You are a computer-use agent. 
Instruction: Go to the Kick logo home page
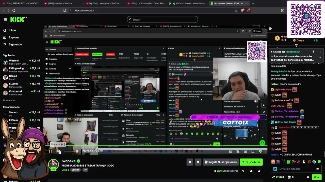[18, 19]
